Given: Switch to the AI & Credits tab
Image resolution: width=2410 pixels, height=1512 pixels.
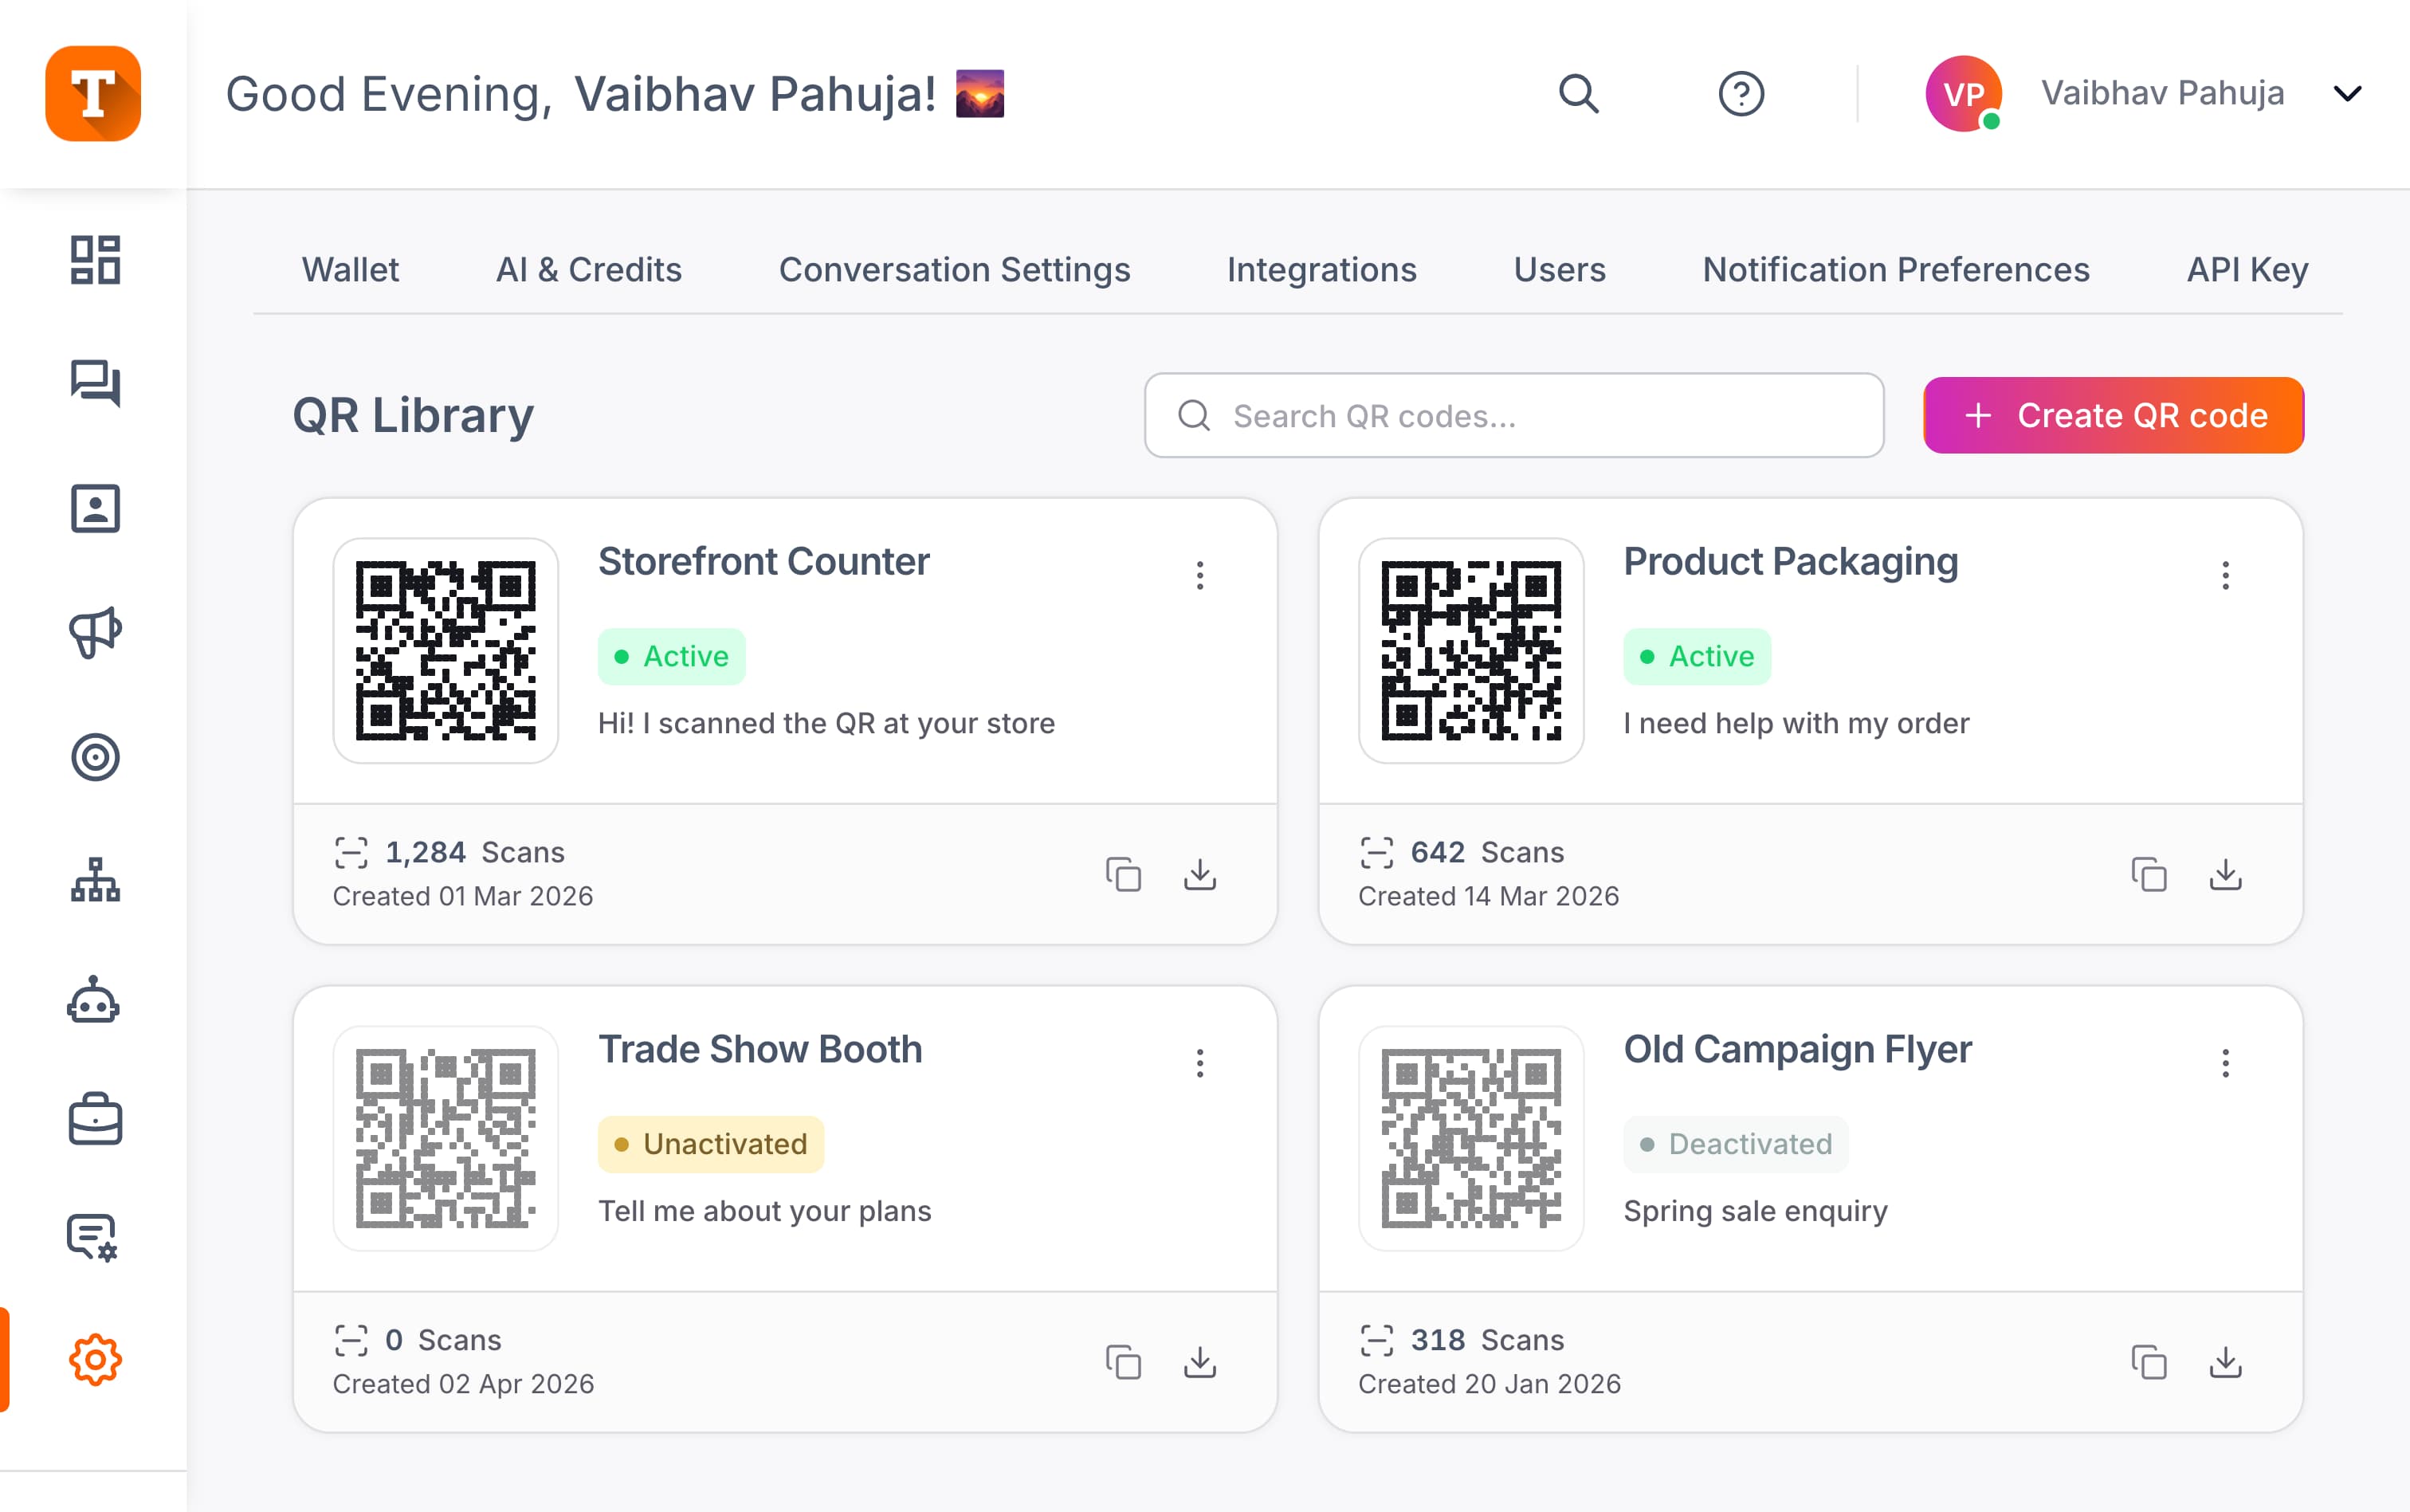Looking at the screenshot, I should (x=589, y=270).
